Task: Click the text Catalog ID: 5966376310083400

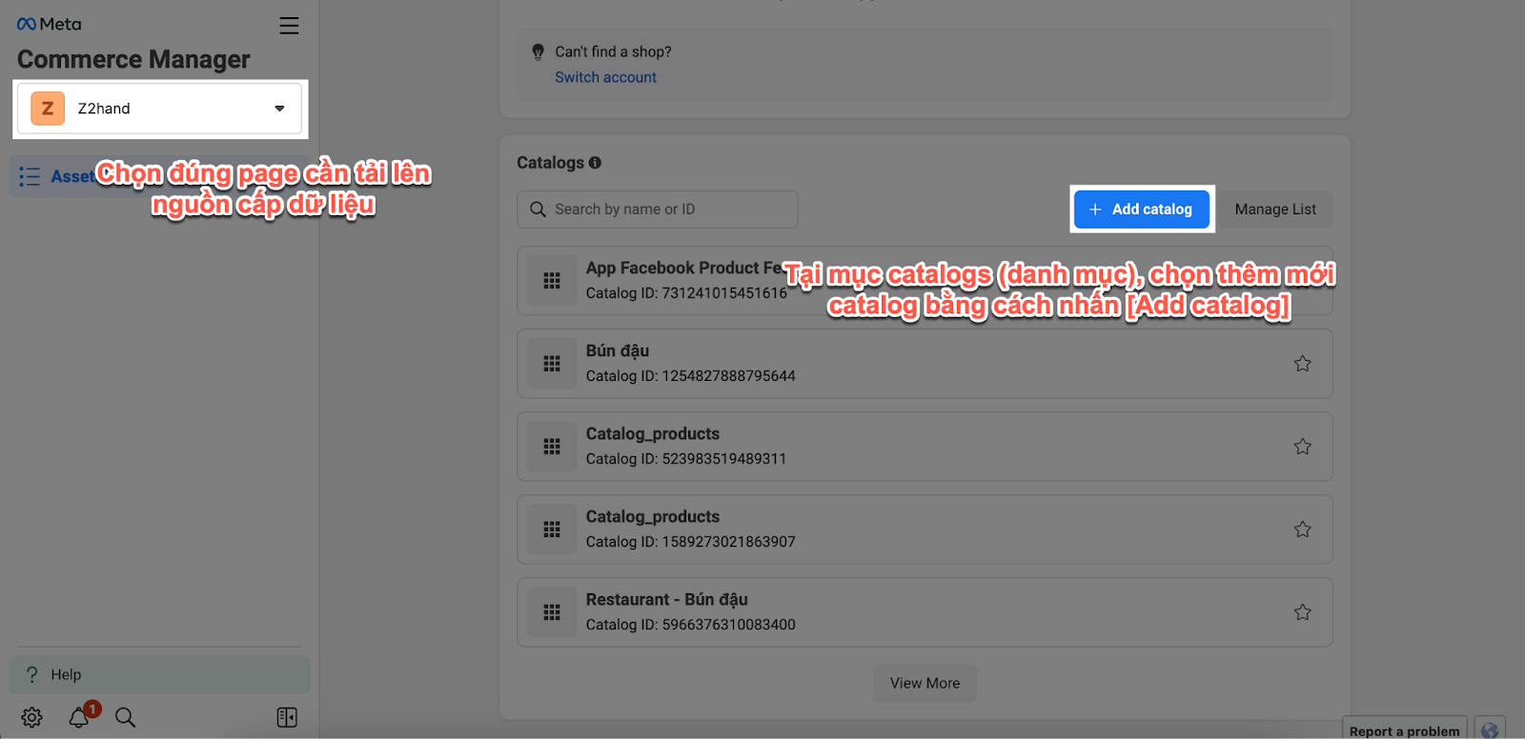Action: (690, 625)
